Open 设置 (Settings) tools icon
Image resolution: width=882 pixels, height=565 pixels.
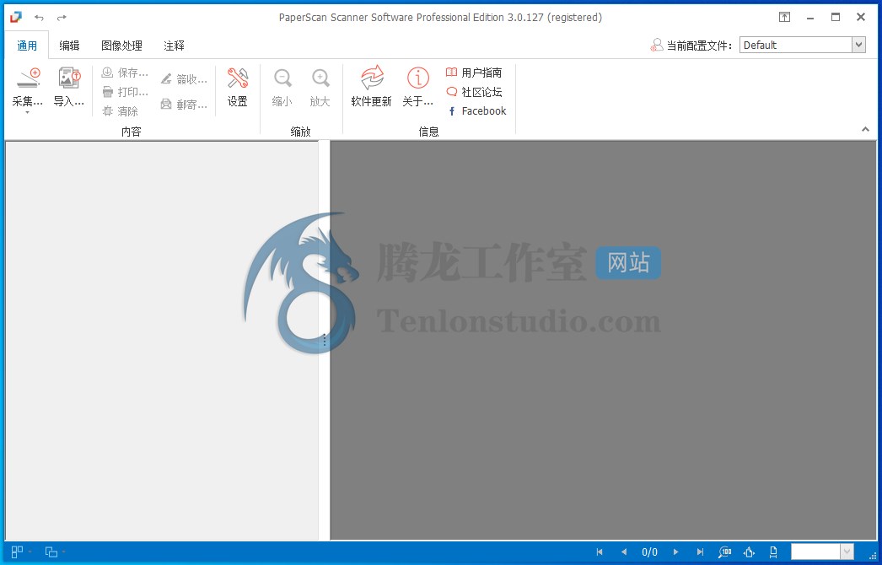coord(238,78)
